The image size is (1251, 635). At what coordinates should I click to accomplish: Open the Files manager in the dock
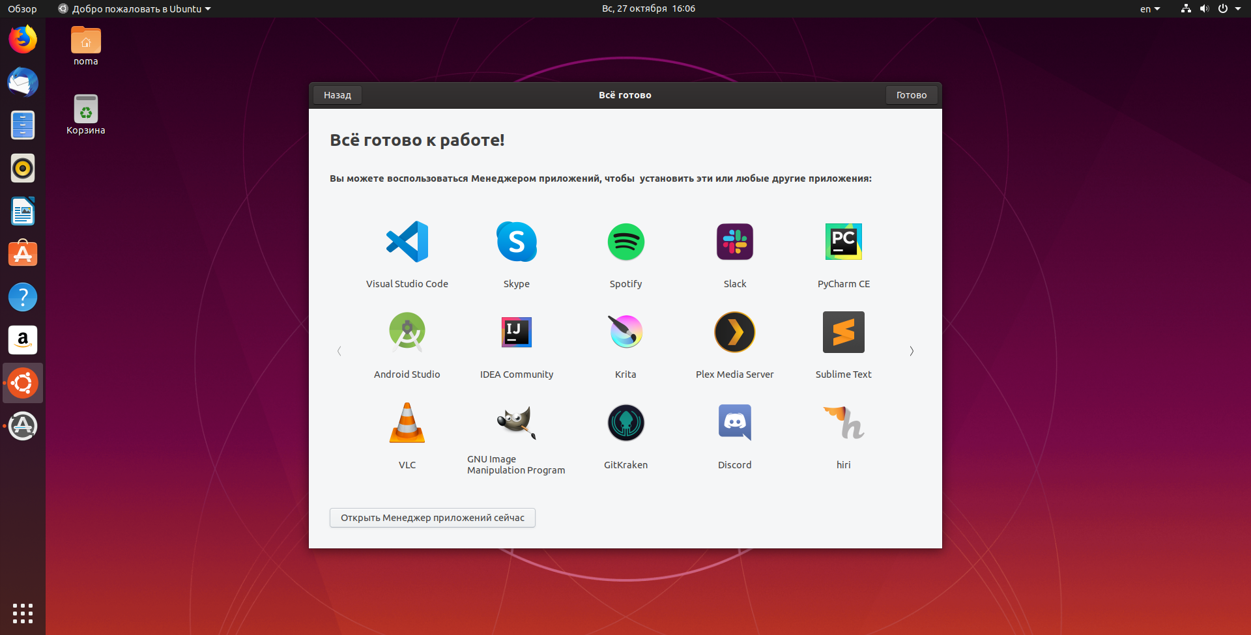[23, 125]
